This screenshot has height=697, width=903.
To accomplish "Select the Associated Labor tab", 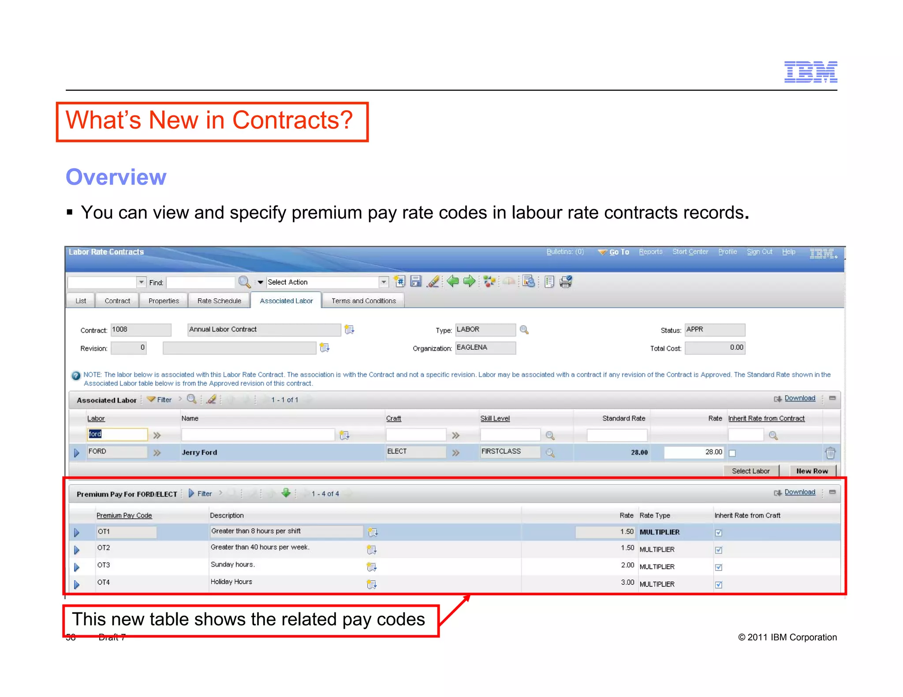I will pyautogui.click(x=286, y=300).
